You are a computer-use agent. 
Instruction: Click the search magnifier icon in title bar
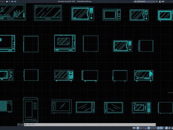[x=157, y=1]
